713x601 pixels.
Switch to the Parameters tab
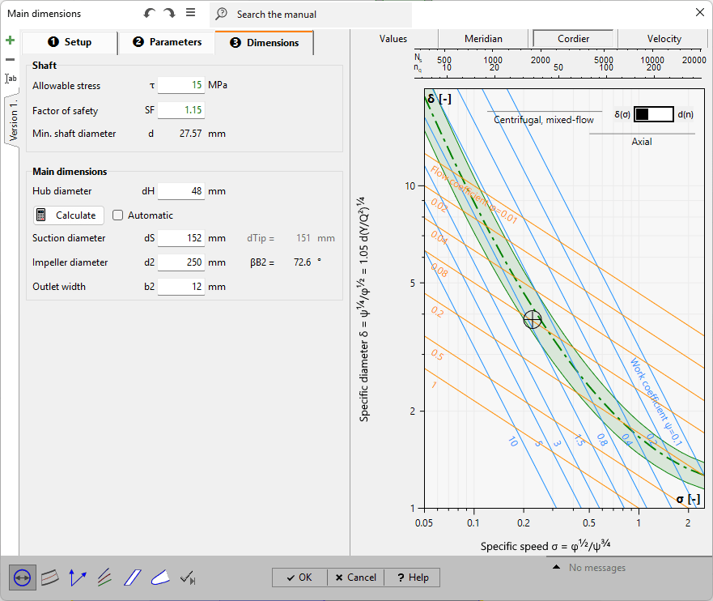click(x=167, y=42)
